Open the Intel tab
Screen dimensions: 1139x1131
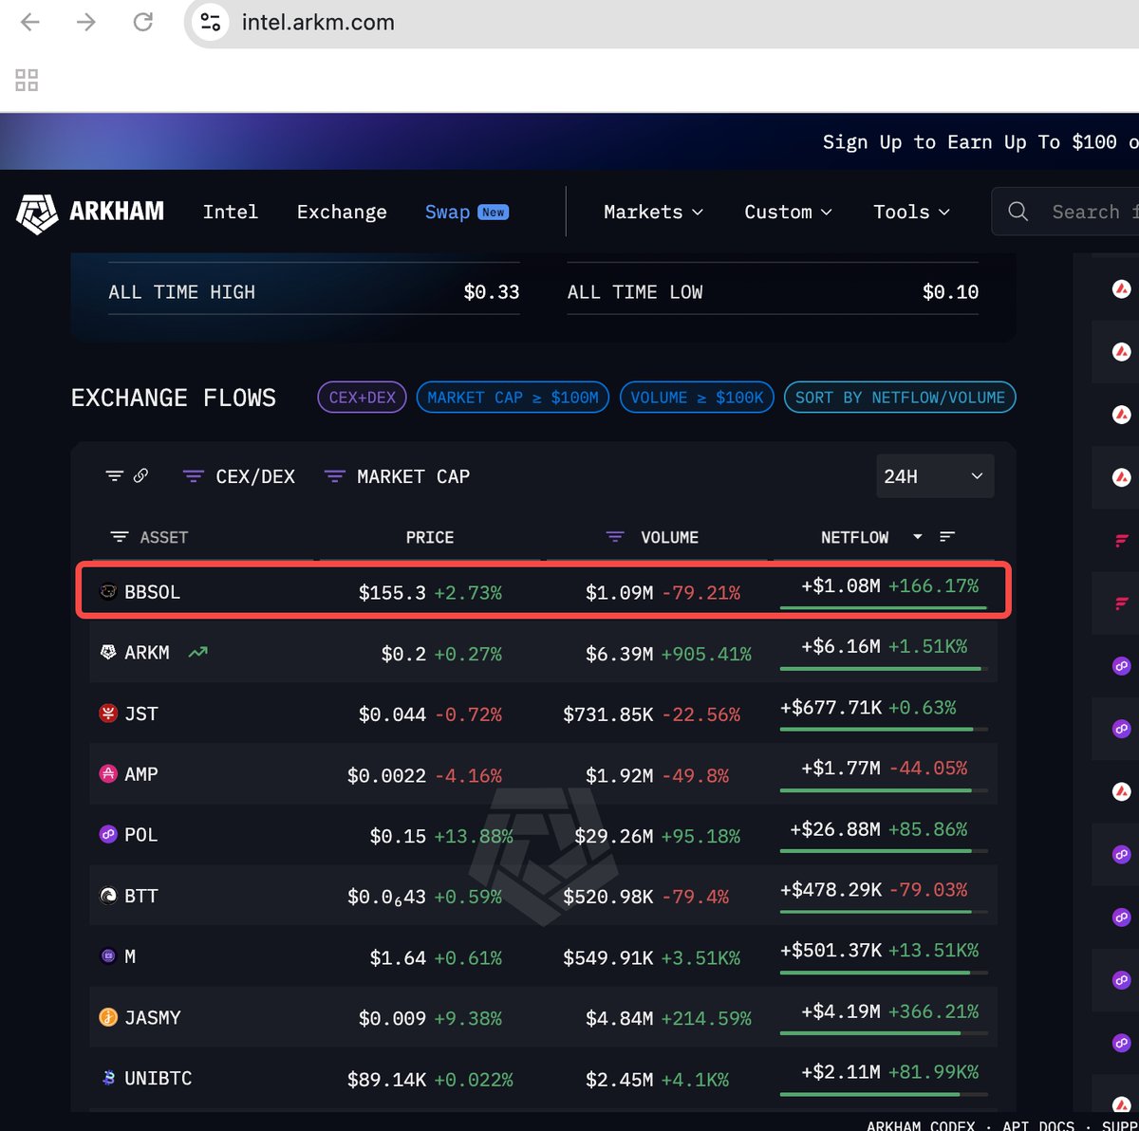[x=231, y=212]
